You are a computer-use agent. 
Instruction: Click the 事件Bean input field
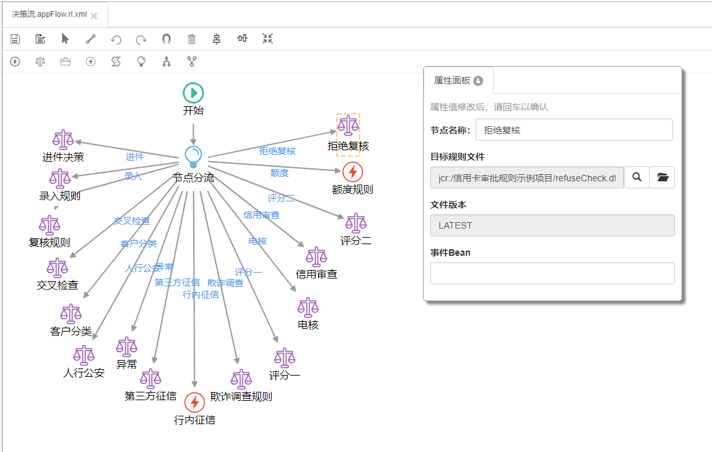click(x=552, y=273)
